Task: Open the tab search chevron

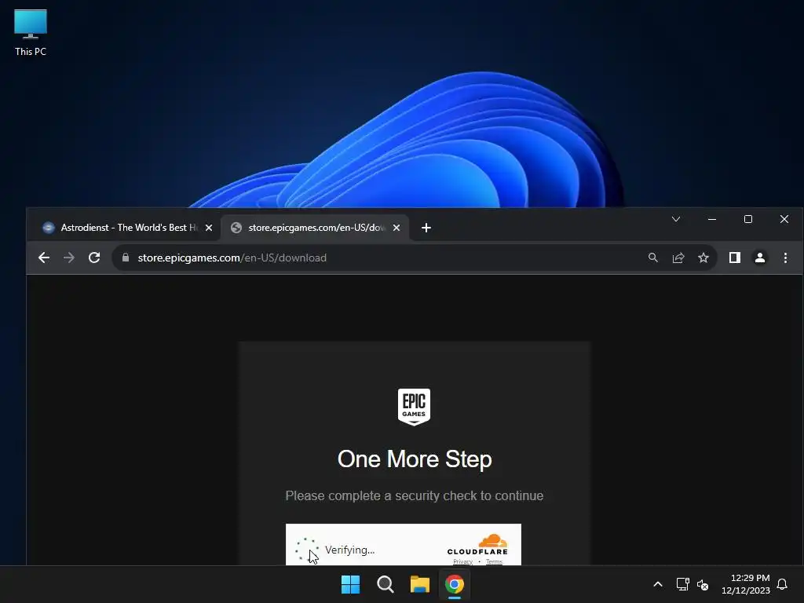Action: coord(676,220)
